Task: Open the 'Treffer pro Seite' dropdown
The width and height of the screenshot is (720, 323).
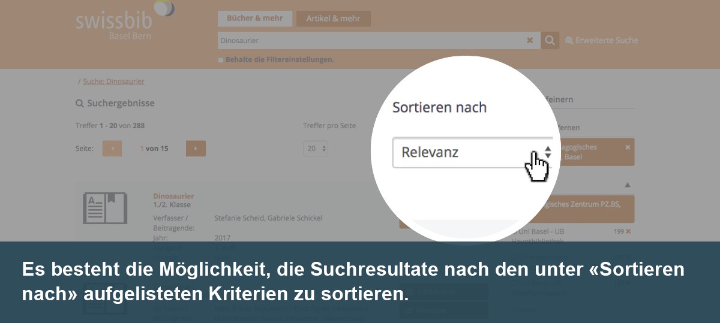Action: click(316, 149)
